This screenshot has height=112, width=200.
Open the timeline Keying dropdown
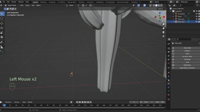tap(17, 102)
